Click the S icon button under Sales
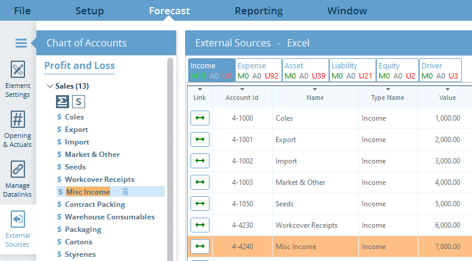 79,102
